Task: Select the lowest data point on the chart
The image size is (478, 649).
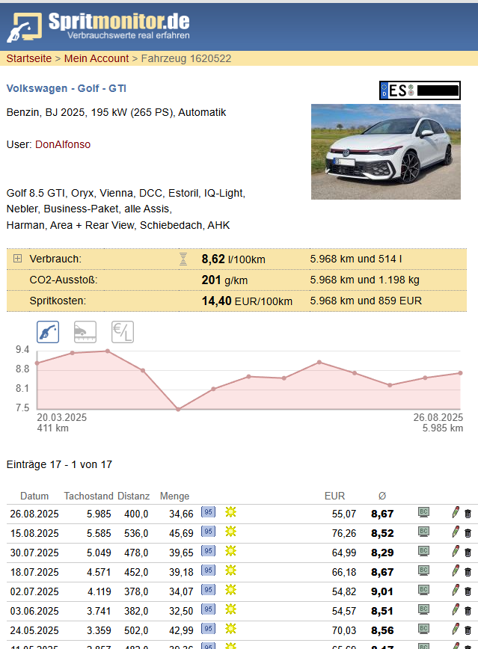Action: (178, 409)
